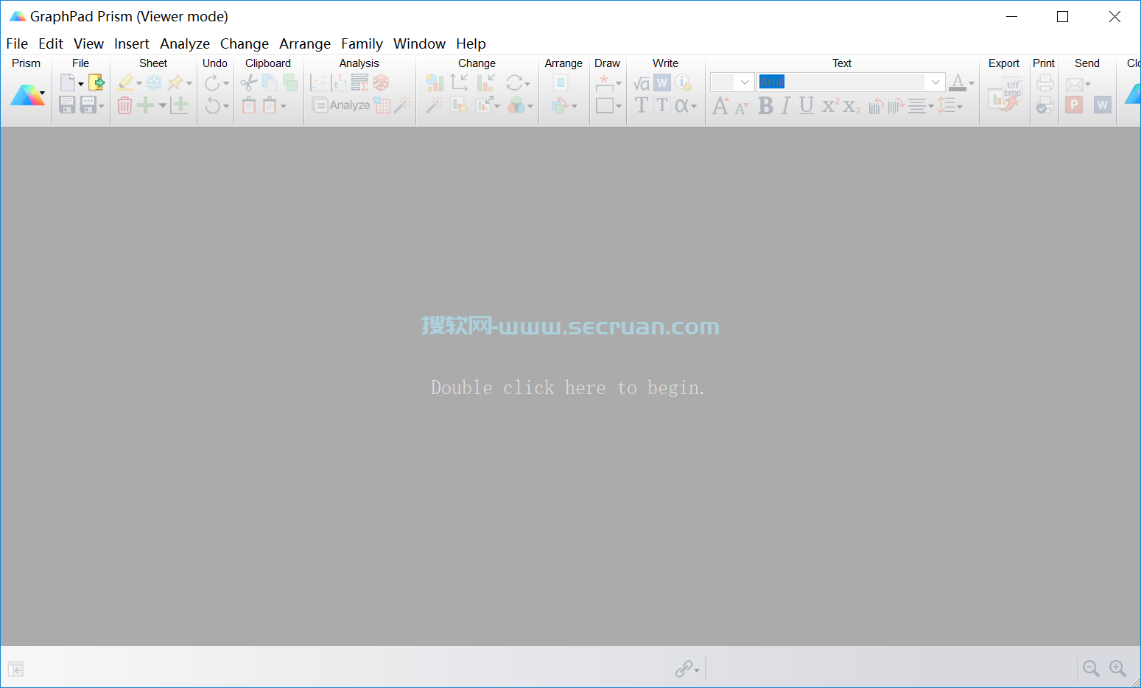The height and width of the screenshot is (688, 1141).
Task: Cut selection with the scissors icon
Action: point(249,83)
